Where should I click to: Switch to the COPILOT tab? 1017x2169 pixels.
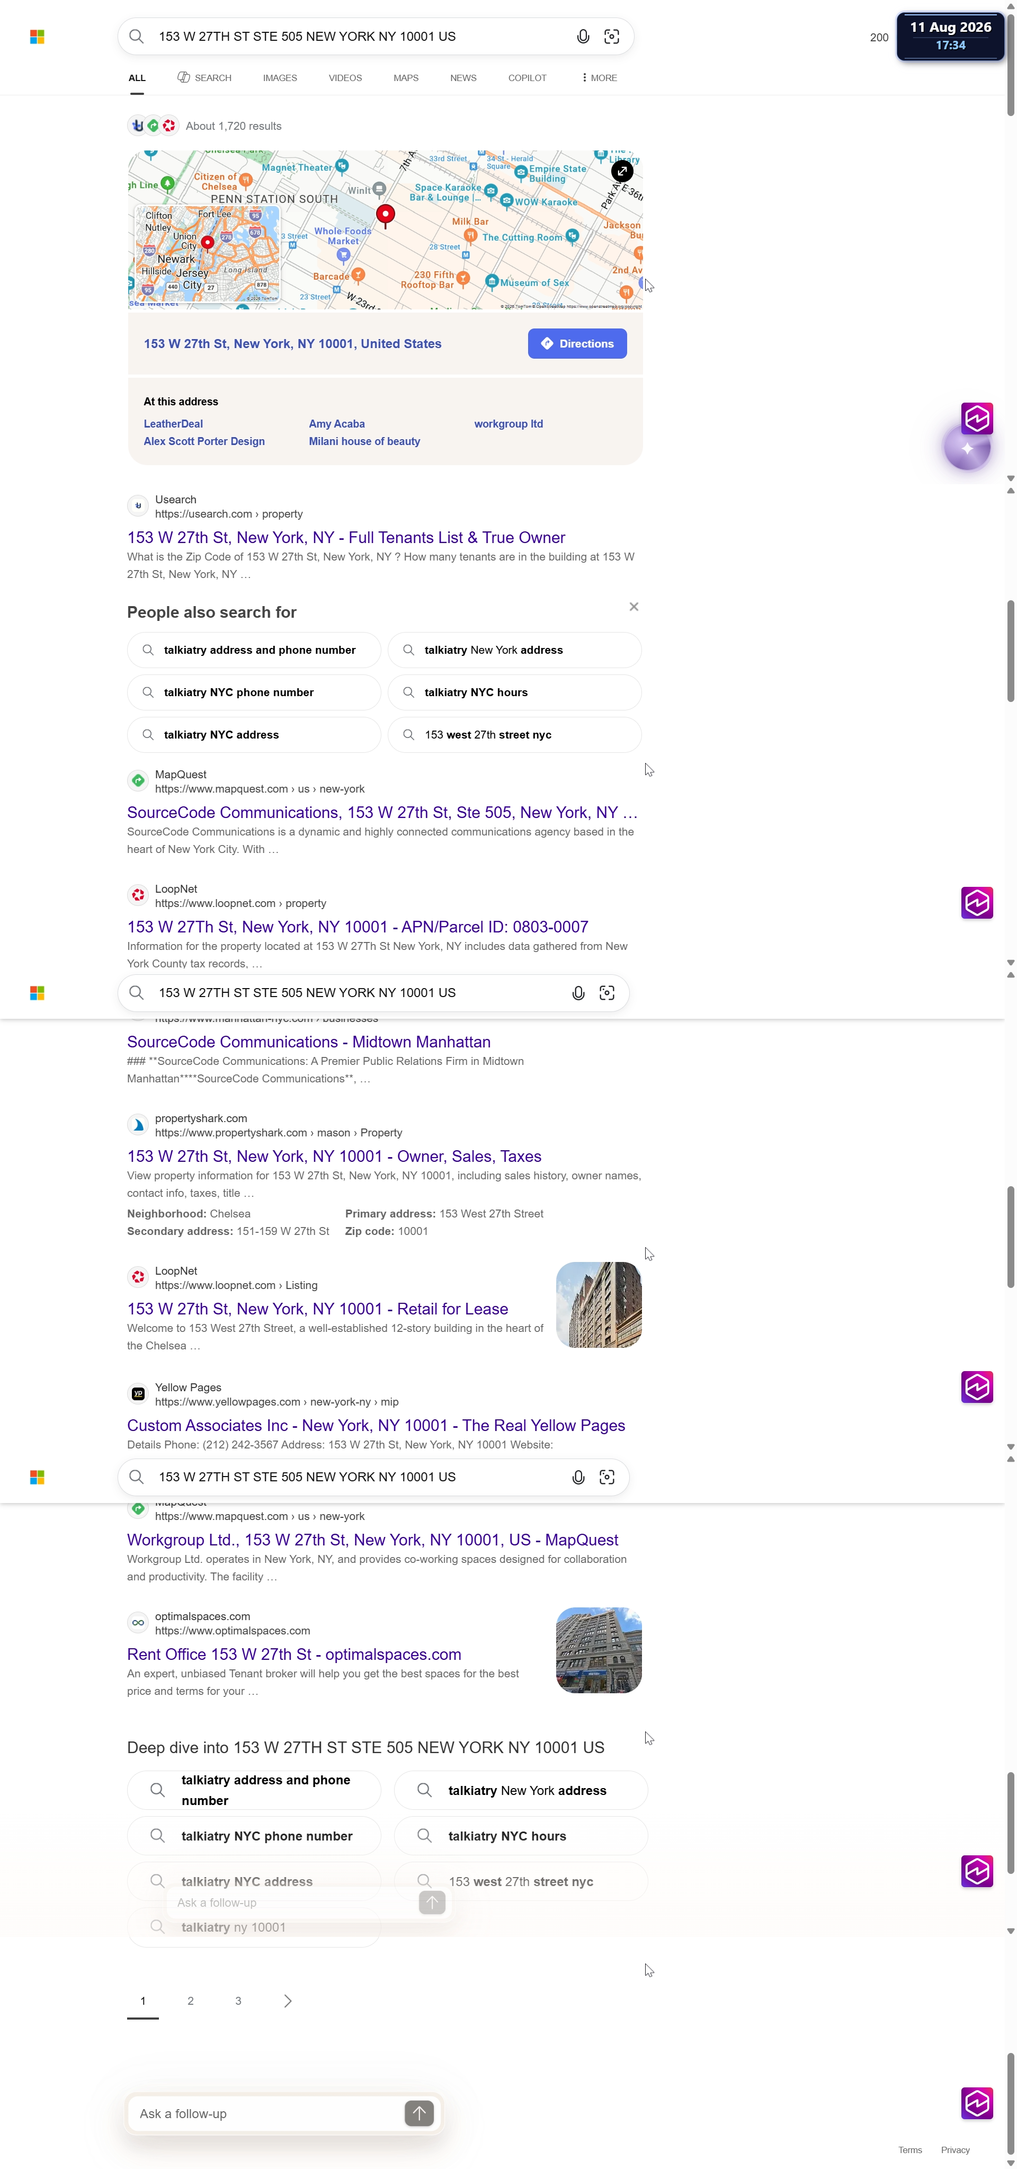click(527, 77)
